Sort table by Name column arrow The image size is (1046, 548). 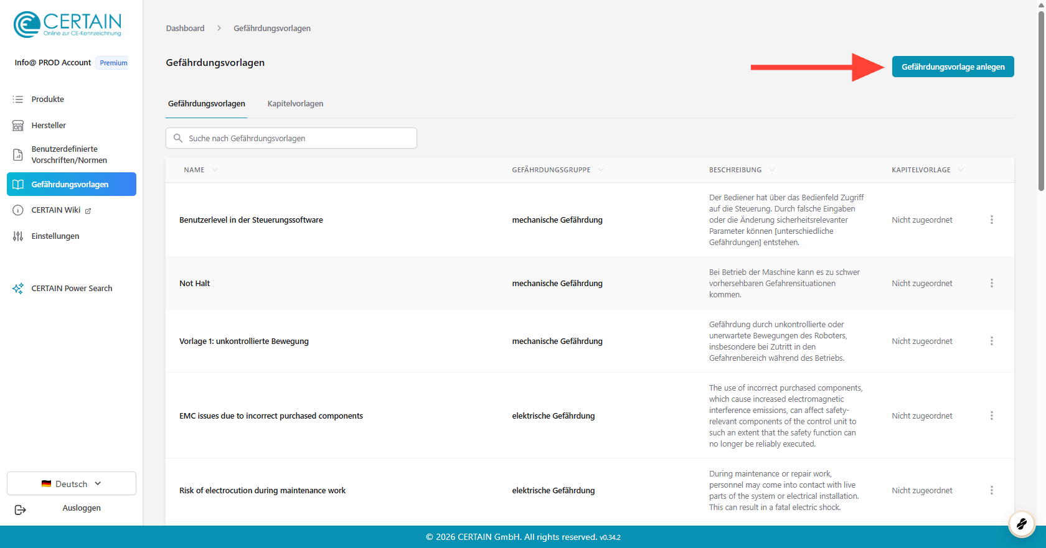tap(215, 170)
